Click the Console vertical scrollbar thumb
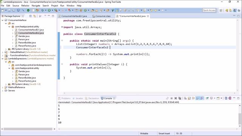This screenshot has width=242, height=136. click(x=240, y=119)
